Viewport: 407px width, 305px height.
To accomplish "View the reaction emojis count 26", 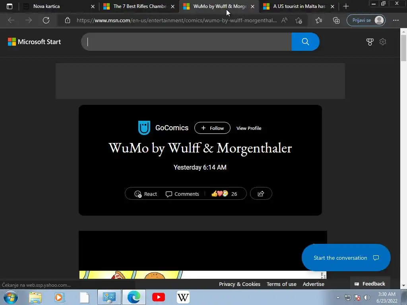I will (x=224, y=194).
